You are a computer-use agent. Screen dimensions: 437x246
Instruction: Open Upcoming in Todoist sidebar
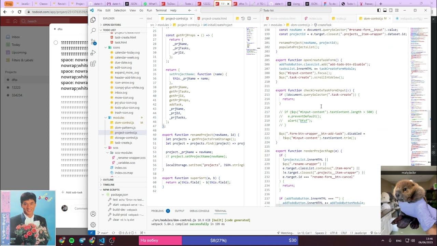coord(19,53)
